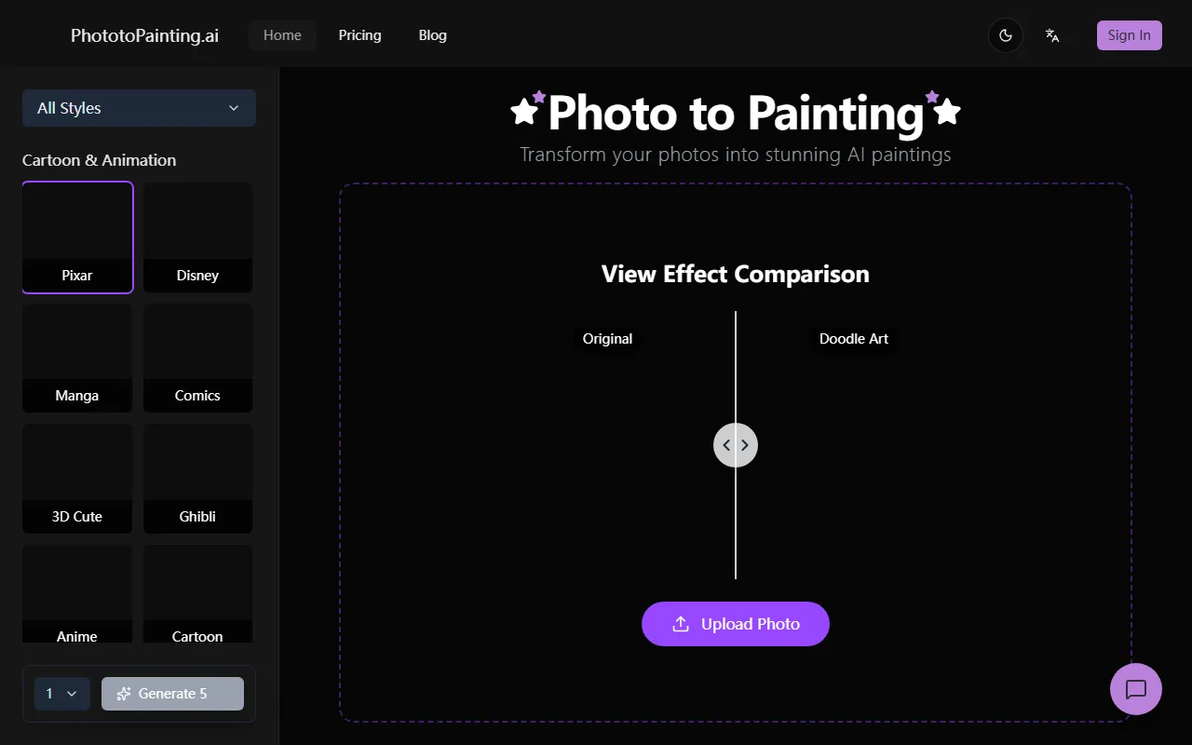
Task: Open the chat support bubble
Action: click(1135, 689)
